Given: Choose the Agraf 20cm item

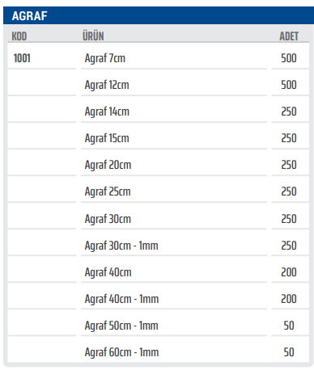Looking at the screenshot, I should coord(108,165).
